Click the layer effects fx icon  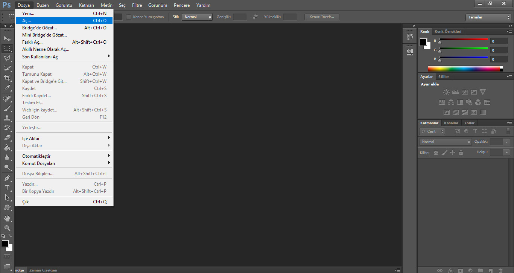point(450,270)
